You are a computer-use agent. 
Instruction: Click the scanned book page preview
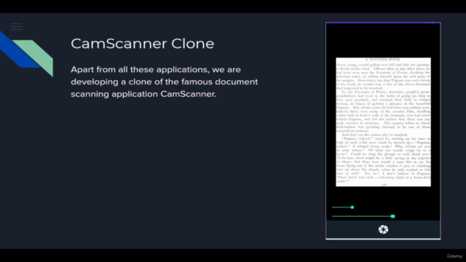[x=383, y=122]
